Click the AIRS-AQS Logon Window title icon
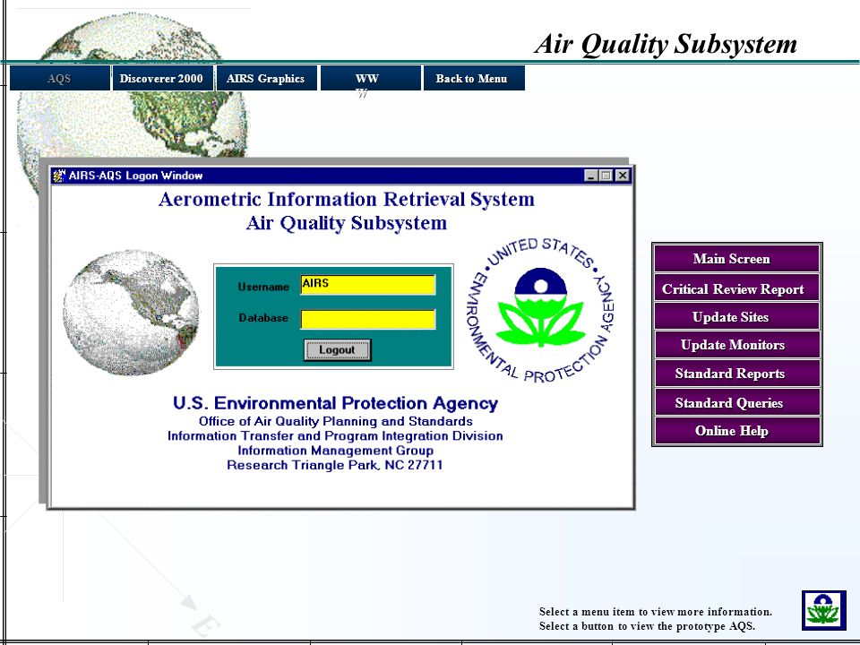This screenshot has width=860, height=645. point(59,176)
